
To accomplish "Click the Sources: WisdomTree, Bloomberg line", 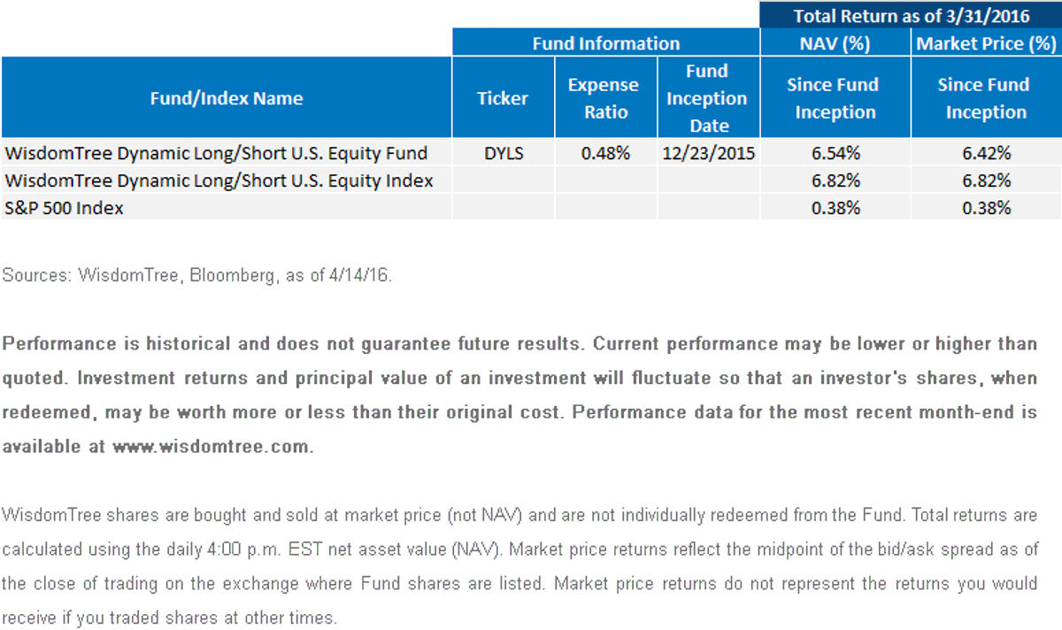I will pos(196,274).
